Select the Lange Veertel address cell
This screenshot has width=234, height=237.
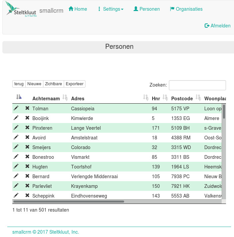point(86,128)
